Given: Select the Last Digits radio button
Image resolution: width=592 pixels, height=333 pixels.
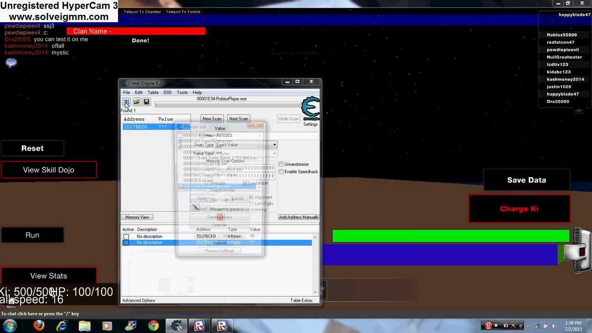Looking at the screenshot, I should (251, 203).
